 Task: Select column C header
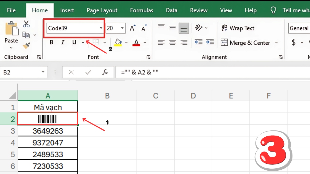pyautogui.click(x=156, y=96)
